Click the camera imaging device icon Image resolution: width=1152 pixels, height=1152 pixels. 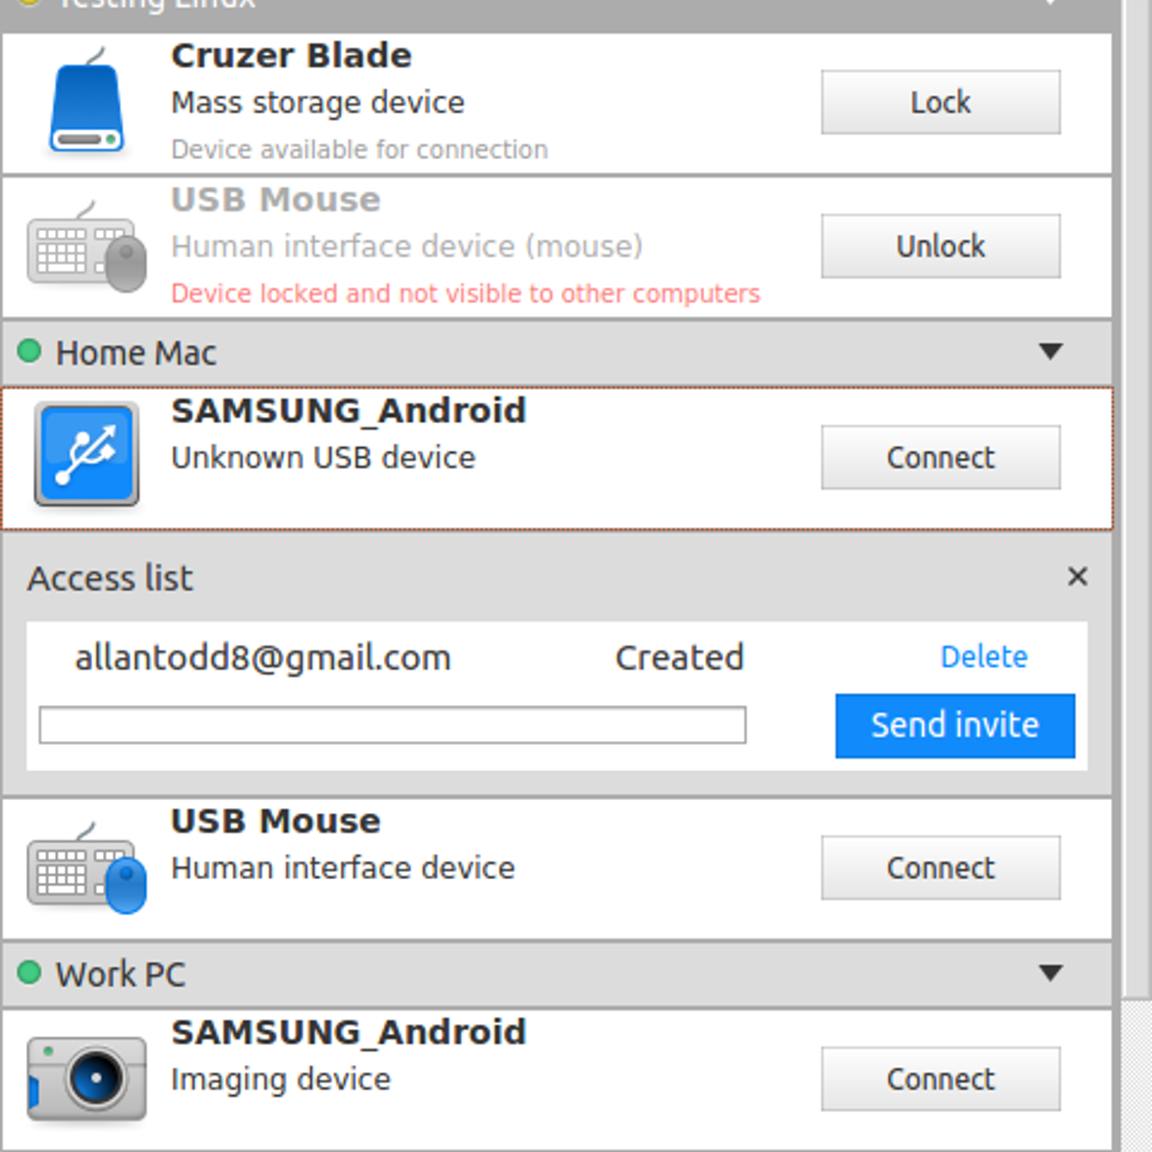[x=86, y=1079]
